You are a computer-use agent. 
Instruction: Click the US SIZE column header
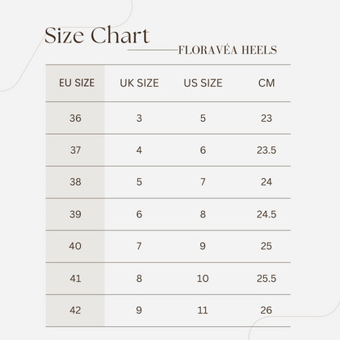pos(203,83)
